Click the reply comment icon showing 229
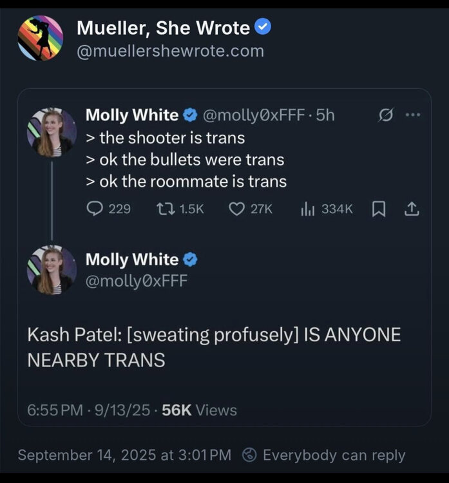The height and width of the screenshot is (483, 449). (x=95, y=209)
